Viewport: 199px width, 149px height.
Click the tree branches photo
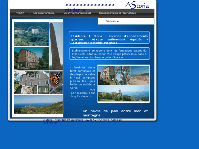(x=123, y=75)
